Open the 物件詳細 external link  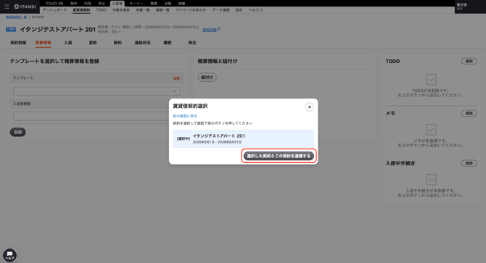point(211,30)
